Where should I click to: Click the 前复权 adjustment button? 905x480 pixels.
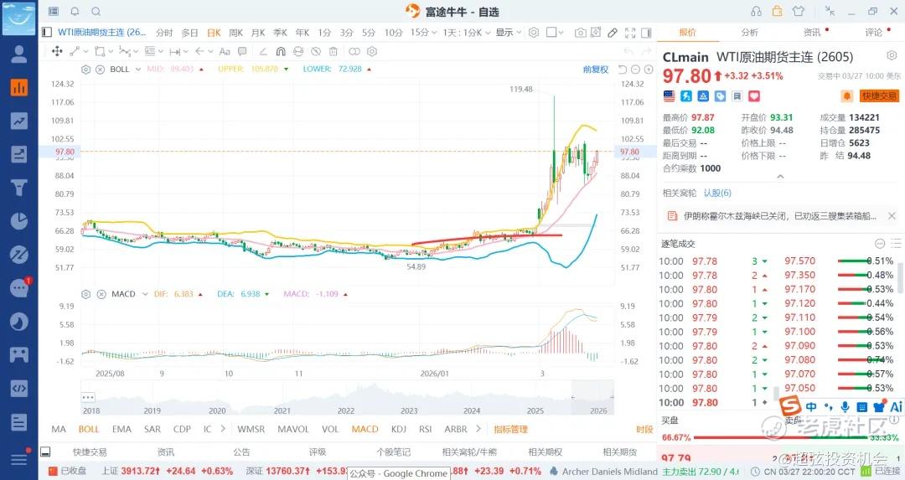click(x=596, y=70)
